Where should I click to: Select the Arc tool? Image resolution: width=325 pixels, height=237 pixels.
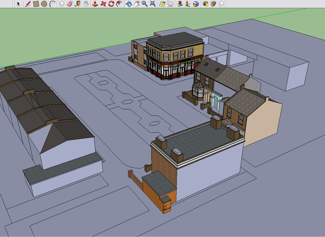tap(52, 4)
